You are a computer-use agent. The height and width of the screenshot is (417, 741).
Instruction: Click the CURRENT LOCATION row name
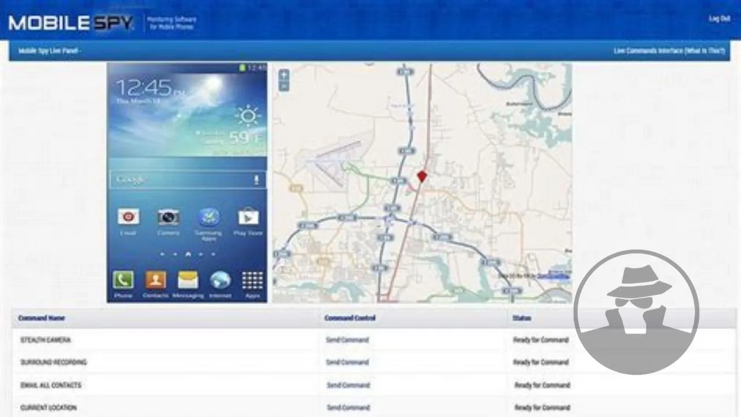[48, 408]
